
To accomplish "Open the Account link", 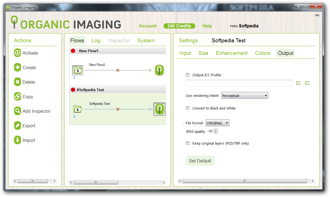I will coord(148,26).
